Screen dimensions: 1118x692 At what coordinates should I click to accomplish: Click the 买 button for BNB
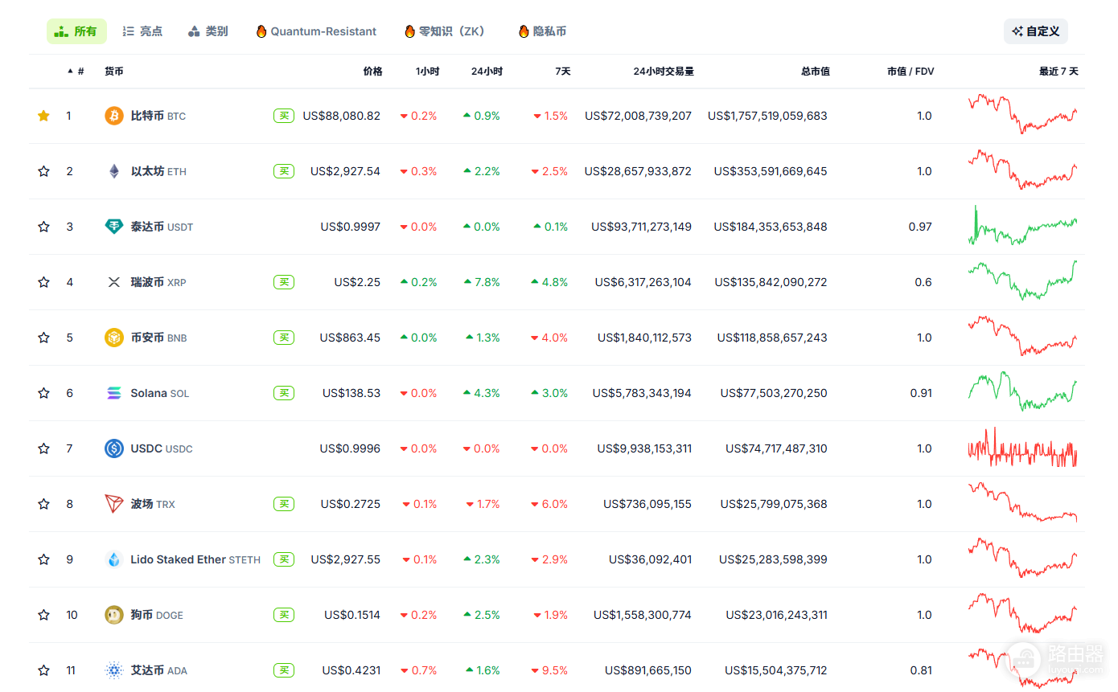pos(284,338)
